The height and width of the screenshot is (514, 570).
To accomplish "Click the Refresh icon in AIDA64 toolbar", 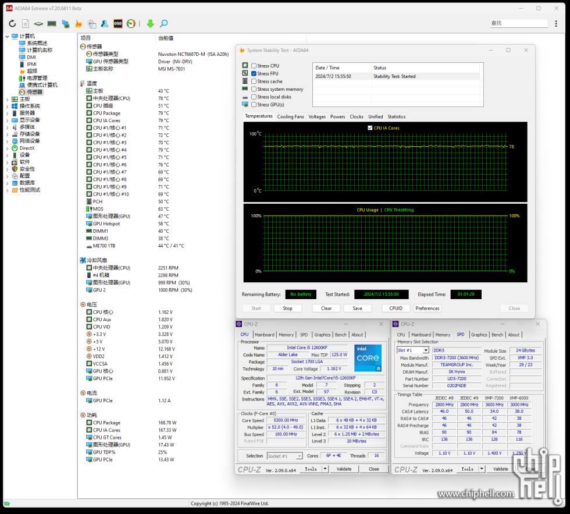I will [12, 24].
